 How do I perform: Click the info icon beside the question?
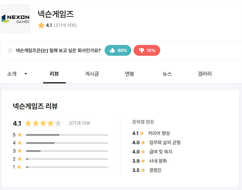(10, 51)
